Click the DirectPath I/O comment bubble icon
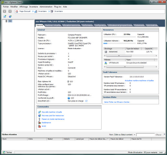The image size is (167, 155). tap(86, 101)
